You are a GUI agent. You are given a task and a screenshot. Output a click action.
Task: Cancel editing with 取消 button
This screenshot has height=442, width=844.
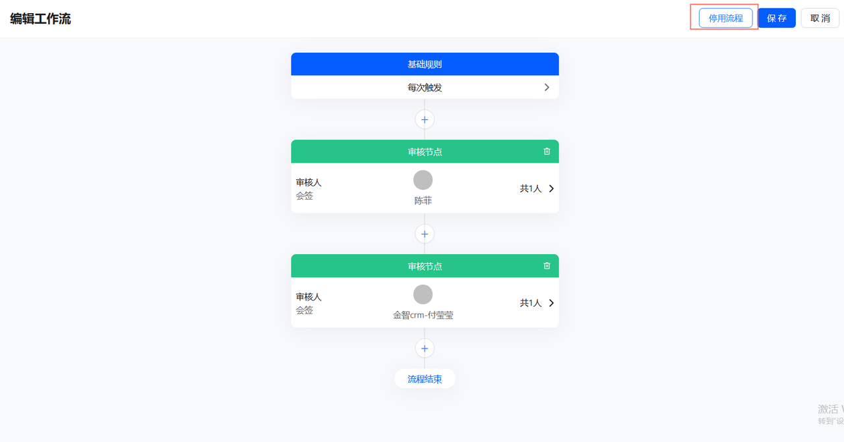tap(820, 18)
